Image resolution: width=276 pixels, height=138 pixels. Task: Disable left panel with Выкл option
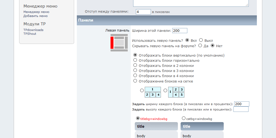click(x=201, y=40)
